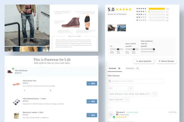Filter by five-star rating row
The height and width of the screenshot is (122, 184).
coord(152,9)
